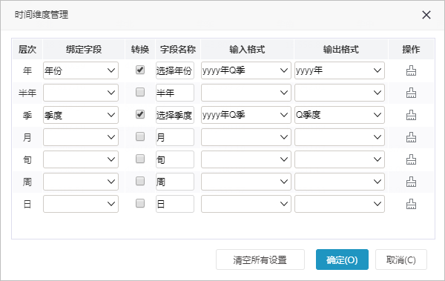Enable 转换 checkbox for 月 row
This screenshot has width=445, height=281.
[140, 136]
